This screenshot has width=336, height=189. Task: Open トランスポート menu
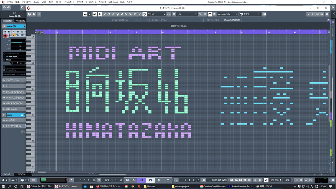point(69,2)
